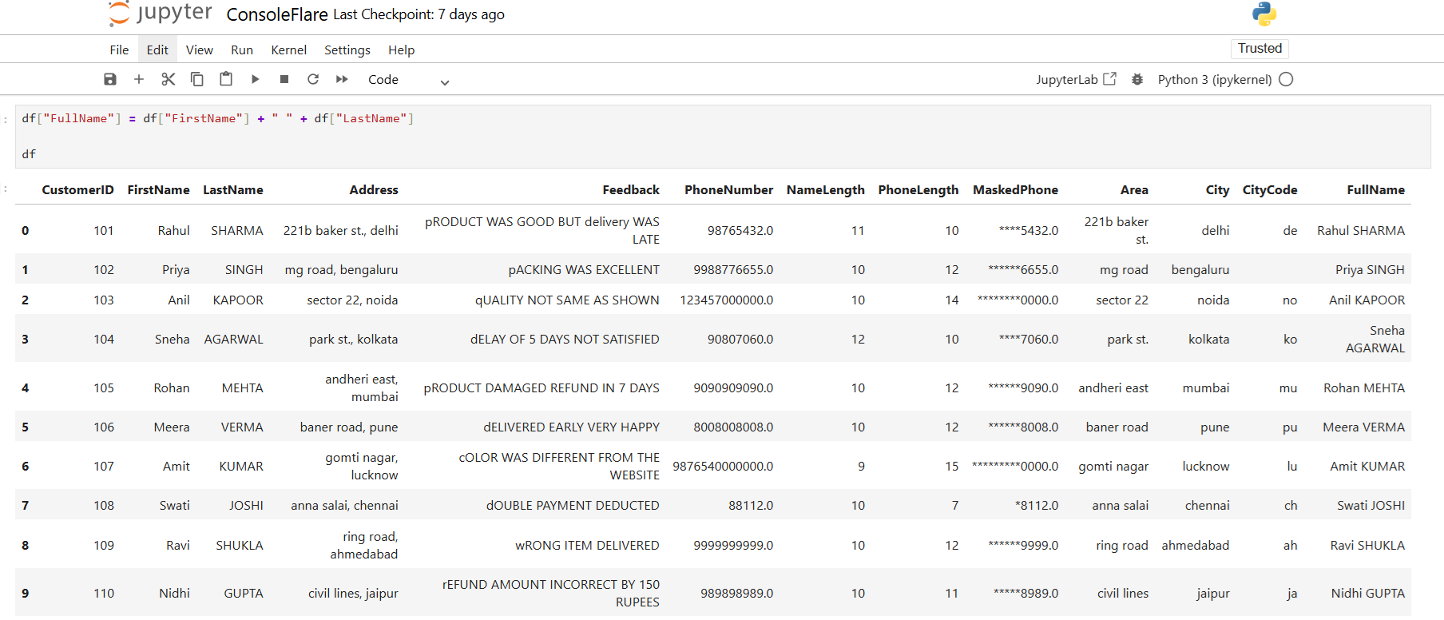
Task: Click the kernel status circle indicator
Action: point(1286,79)
